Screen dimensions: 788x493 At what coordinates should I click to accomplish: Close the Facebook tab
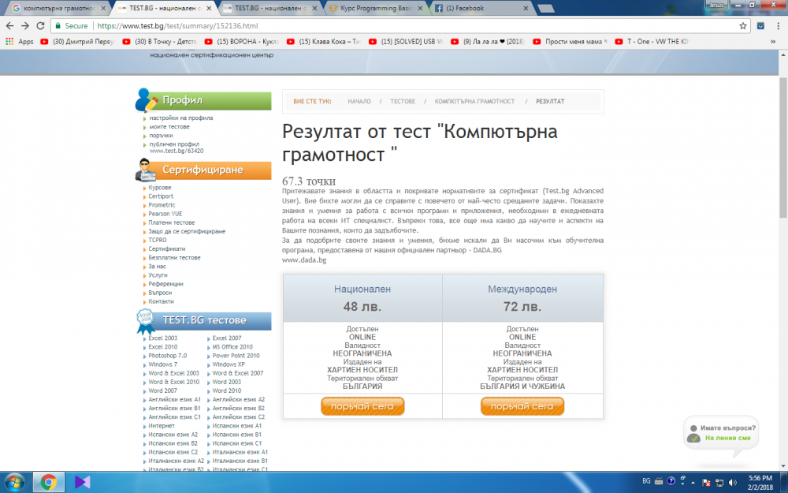point(526,9)
